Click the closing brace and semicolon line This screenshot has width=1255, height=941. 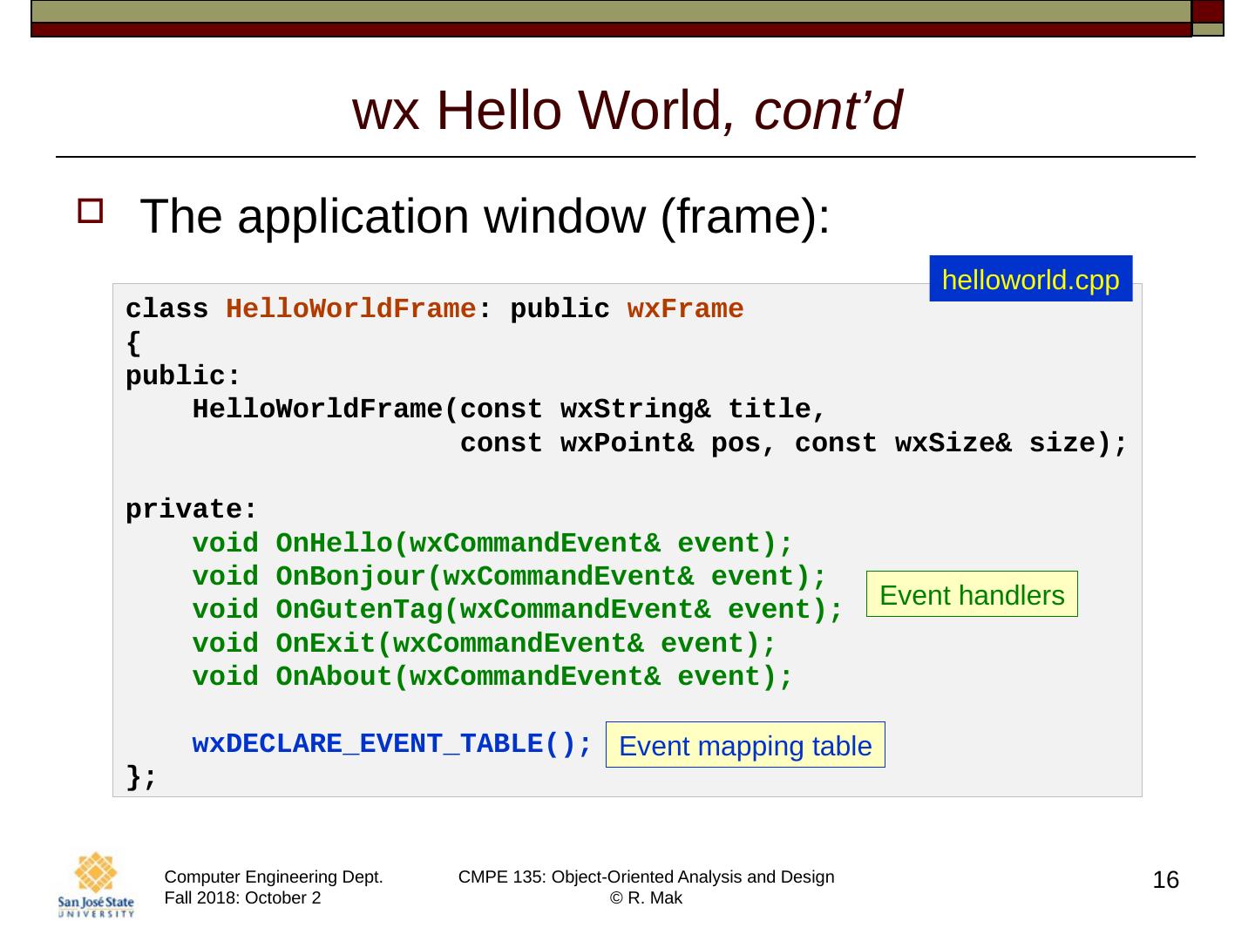[142, 777]
